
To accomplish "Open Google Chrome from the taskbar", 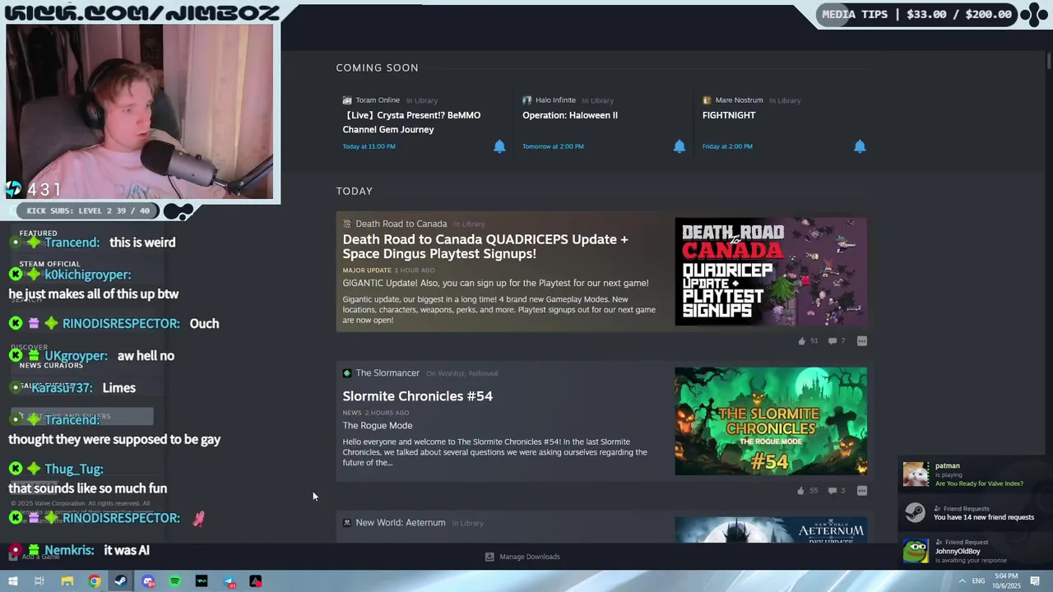I will pos(95,581).
